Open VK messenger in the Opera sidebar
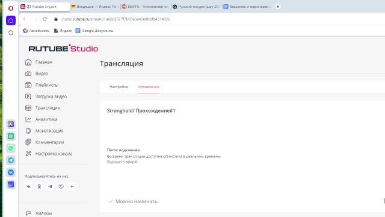385x217 pixels. tap(11, 172)
